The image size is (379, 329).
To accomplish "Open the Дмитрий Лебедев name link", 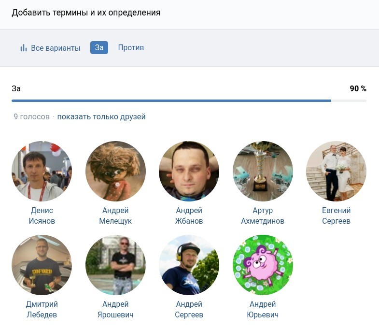I will pos(42,309).
